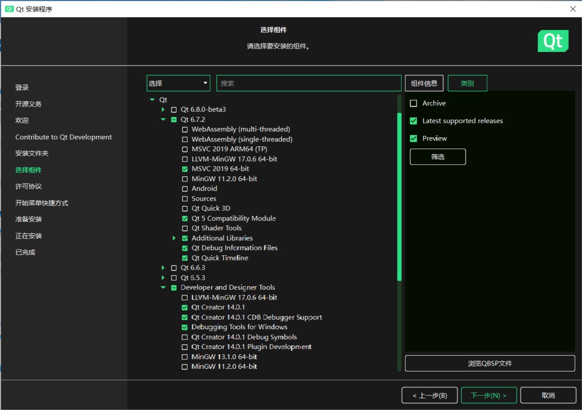582x410 pixels.
Task: Check MinGW 13.1.0 64-bit
Action: tap(185, 357)
